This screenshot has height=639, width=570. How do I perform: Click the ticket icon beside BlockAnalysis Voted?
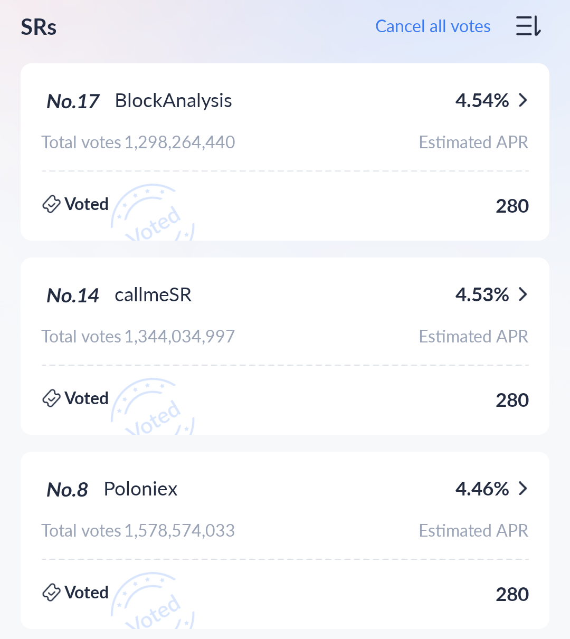51,204
